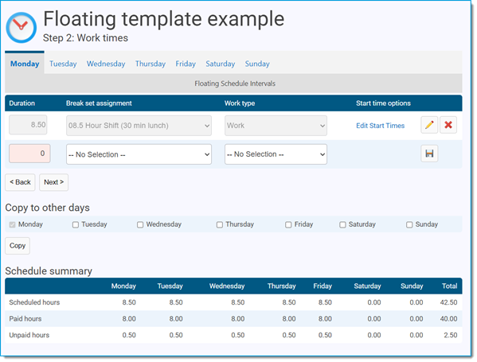Screen dimensions: 477x362
Task: Click the clock logo icon
Action: tap(22, 27)
